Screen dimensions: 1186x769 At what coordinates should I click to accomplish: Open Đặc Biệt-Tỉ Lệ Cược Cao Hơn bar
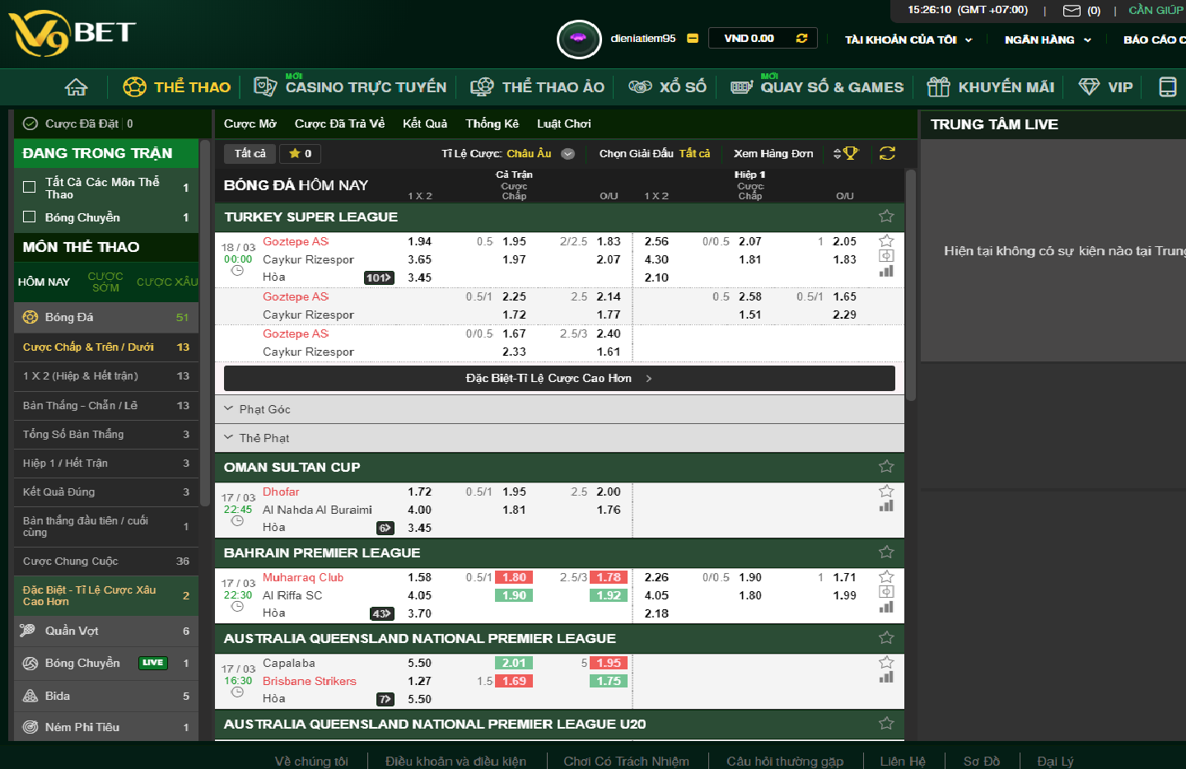pyautogui.click(x=559, y=379)
